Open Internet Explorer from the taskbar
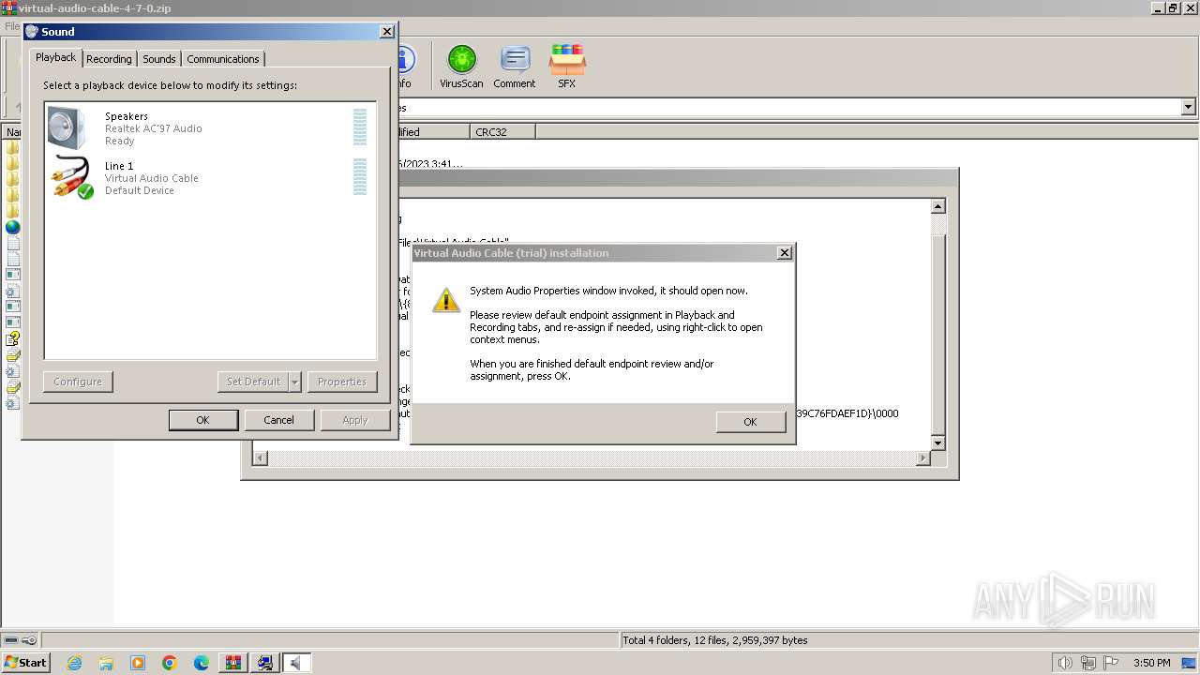 pyautogui.click(x=74, y=663)
